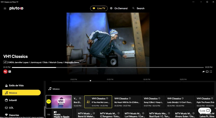Show info for Lori Meyers program
Screen dimensions: 216x118
pos(143,113)
